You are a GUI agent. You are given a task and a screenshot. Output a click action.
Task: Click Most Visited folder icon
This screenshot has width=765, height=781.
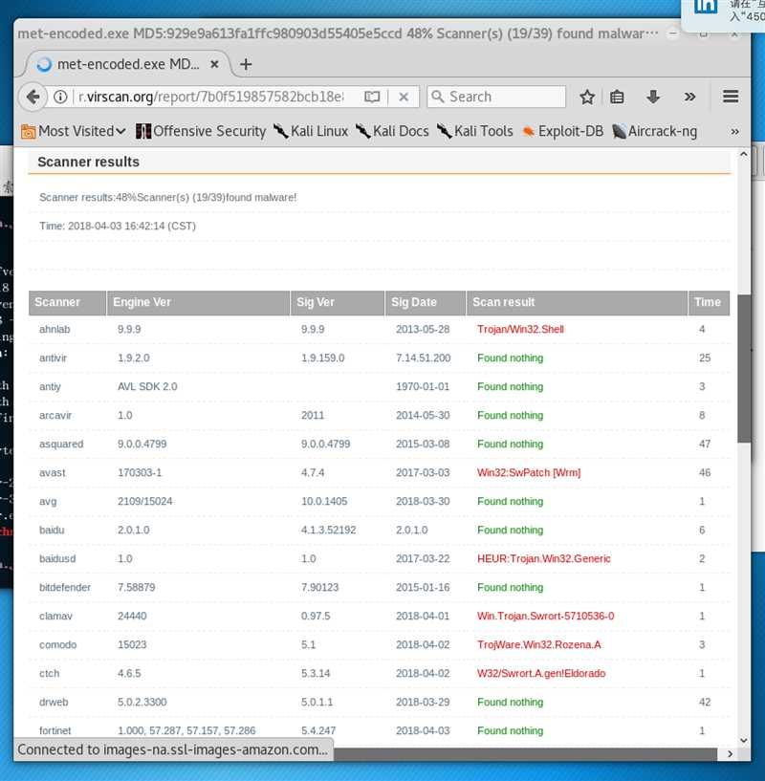(29, 132)
